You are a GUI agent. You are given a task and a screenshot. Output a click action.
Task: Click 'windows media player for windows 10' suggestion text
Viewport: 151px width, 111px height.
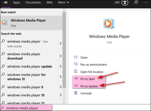point(27,77)
